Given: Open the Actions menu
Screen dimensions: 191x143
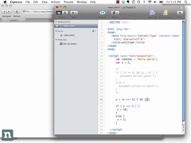Looking at the screenshot, I should [56, 2].
